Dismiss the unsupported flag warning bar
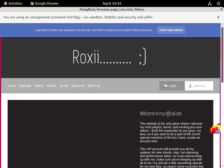Screen dimensions: 224x168 (x=218, y=17)
